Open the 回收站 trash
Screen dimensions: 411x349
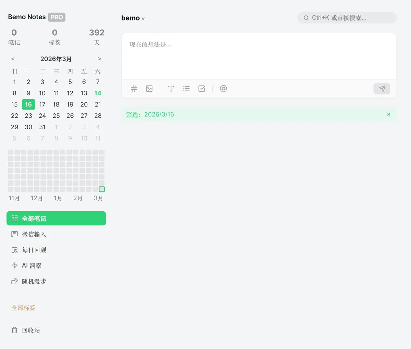tap(56, 330)
